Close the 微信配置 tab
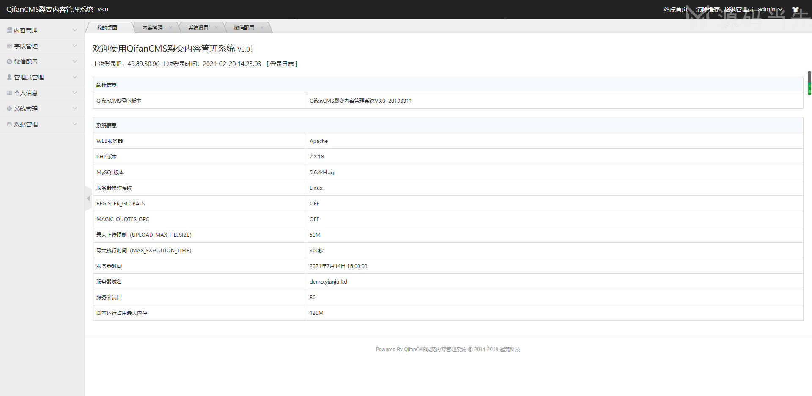 [262, 28]
